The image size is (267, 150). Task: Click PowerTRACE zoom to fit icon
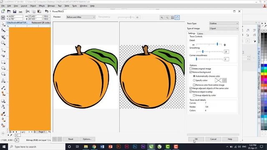tap(172, 17)
